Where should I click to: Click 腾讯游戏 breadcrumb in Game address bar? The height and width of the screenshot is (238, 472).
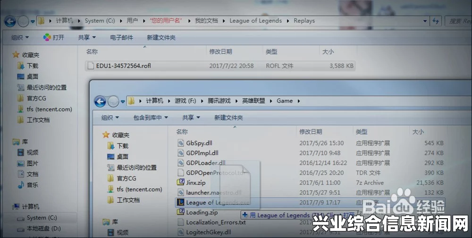(219, 101)
